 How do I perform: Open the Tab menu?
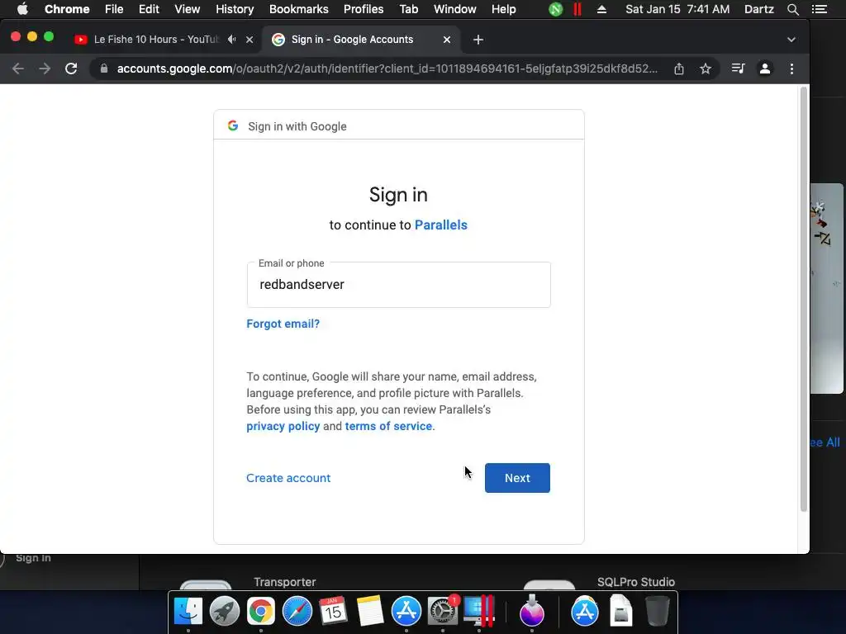click(x=408, y=9)
